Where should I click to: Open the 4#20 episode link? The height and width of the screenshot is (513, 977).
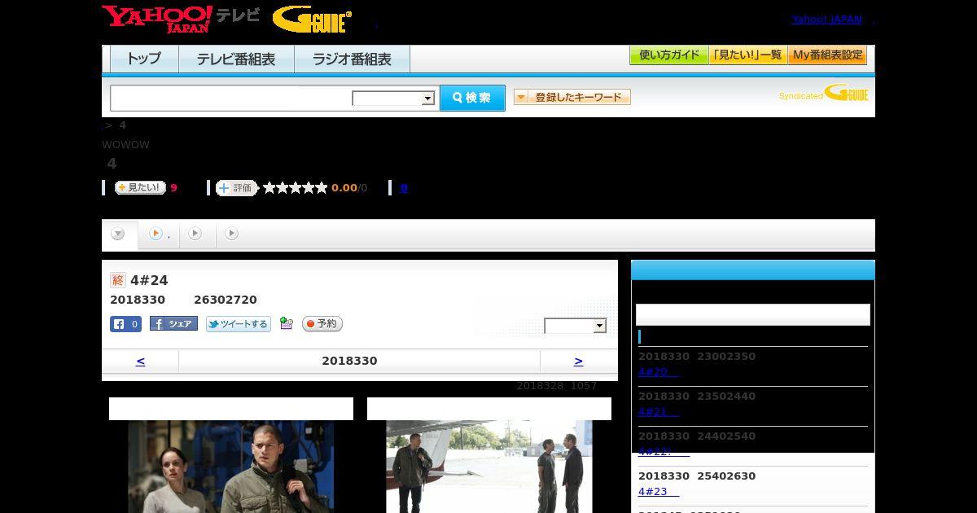pyautogui.click(x=659, y=372)
